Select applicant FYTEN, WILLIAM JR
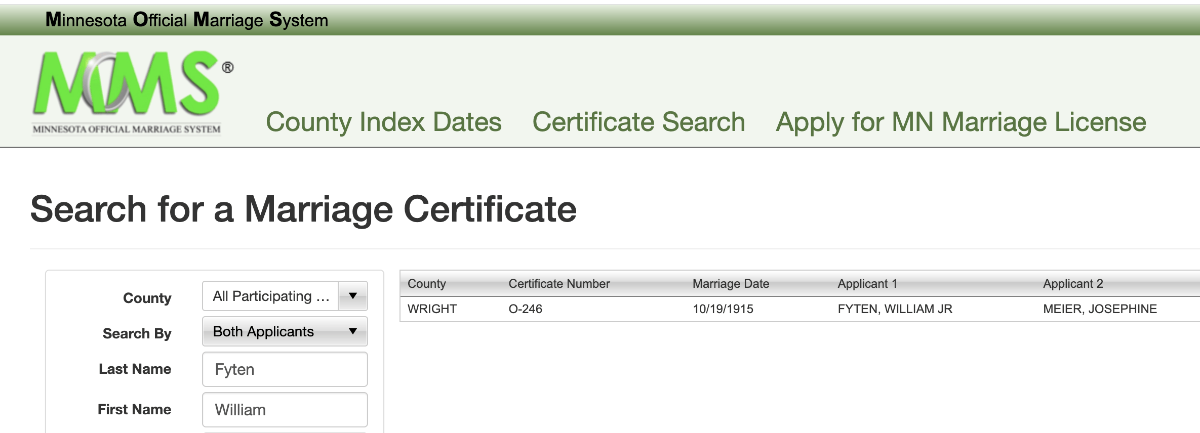Viewport: 1200px width, 433px height. pyautogui.click(x=895, y=309)
